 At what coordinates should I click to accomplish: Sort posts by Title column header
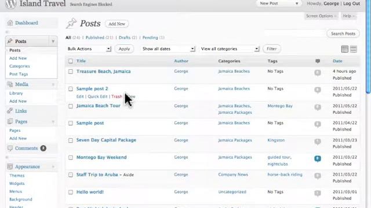click(x=81, y=61)
